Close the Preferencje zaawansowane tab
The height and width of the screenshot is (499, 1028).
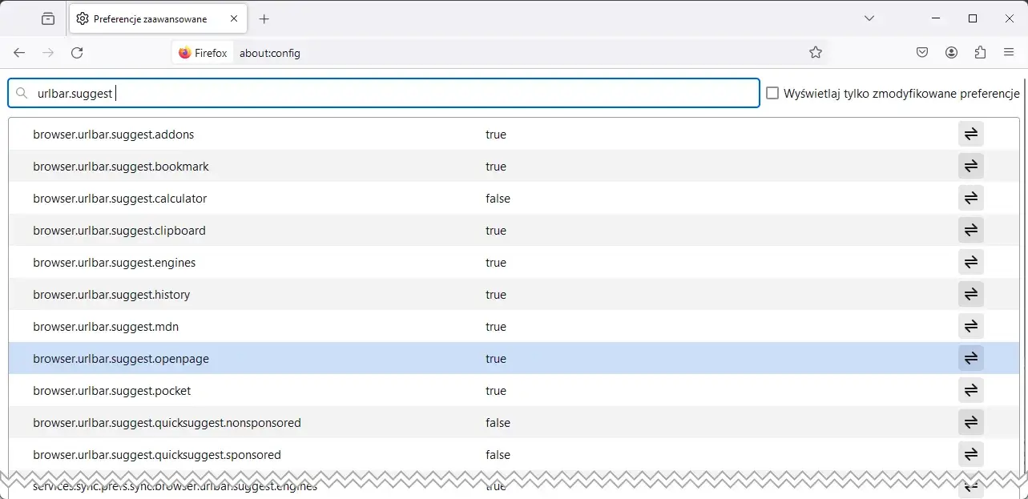click(x=233, y=18)
